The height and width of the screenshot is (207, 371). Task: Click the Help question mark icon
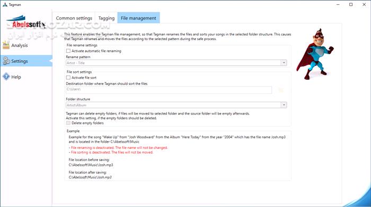(x=6, y=77)
